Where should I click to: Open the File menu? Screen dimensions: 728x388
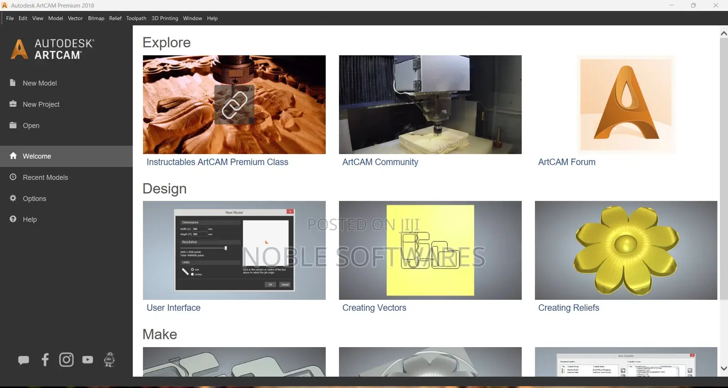pos(10,18)
